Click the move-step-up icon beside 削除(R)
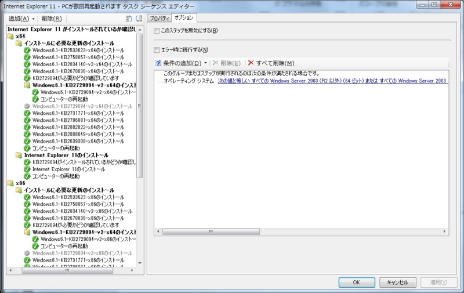Image resolution: width=464 pixels, height=293 pixels. pos(129,19)
